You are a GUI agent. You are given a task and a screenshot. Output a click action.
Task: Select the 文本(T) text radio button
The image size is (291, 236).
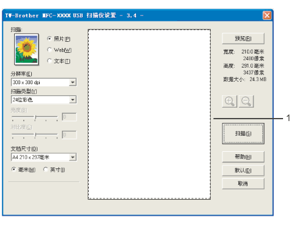(49, 61)
